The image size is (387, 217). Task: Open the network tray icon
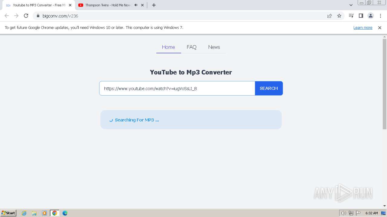[351, 213]
